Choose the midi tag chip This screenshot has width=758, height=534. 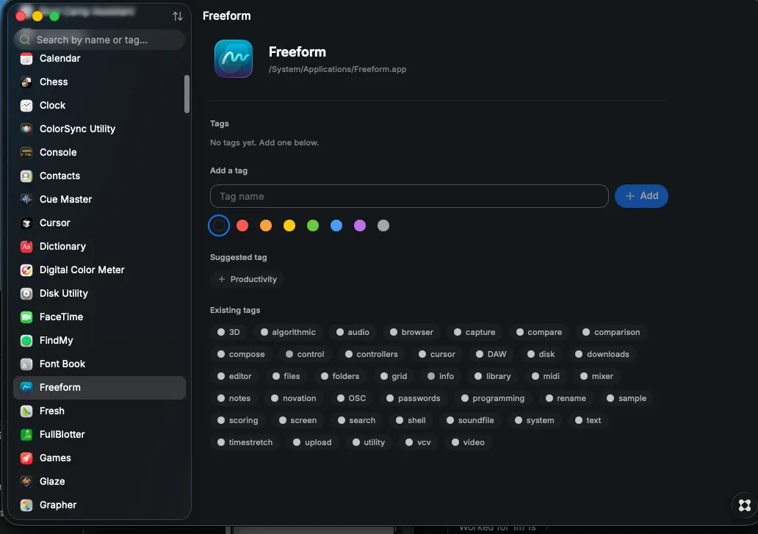click(x=546, y=377)
